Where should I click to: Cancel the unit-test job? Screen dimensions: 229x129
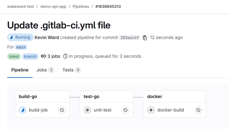[x=125, y=110]
